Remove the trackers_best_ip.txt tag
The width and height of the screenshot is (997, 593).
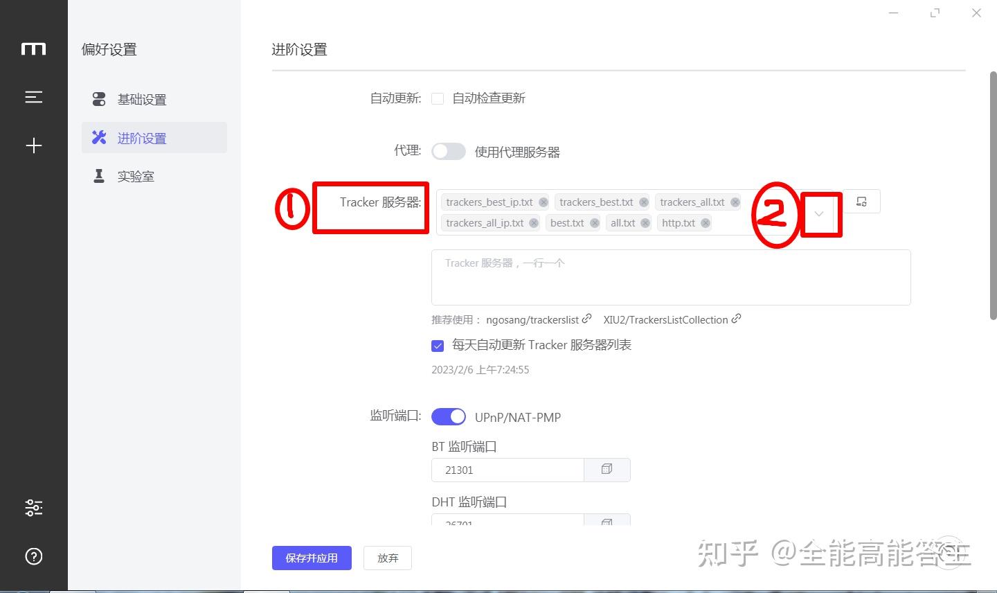(544, 202)
